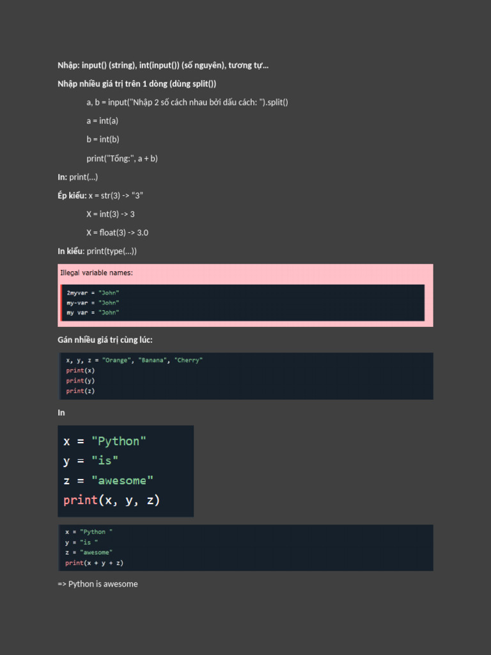Click the 'Illegal variable names:' label
Screen dimensions: 491x655
click(x=97, y=272)
